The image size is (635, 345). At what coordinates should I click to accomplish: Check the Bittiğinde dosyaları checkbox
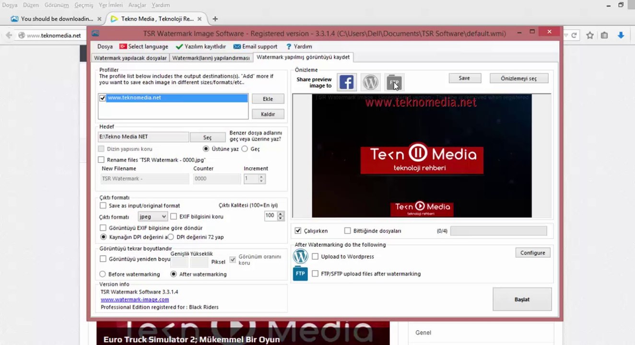348,231
